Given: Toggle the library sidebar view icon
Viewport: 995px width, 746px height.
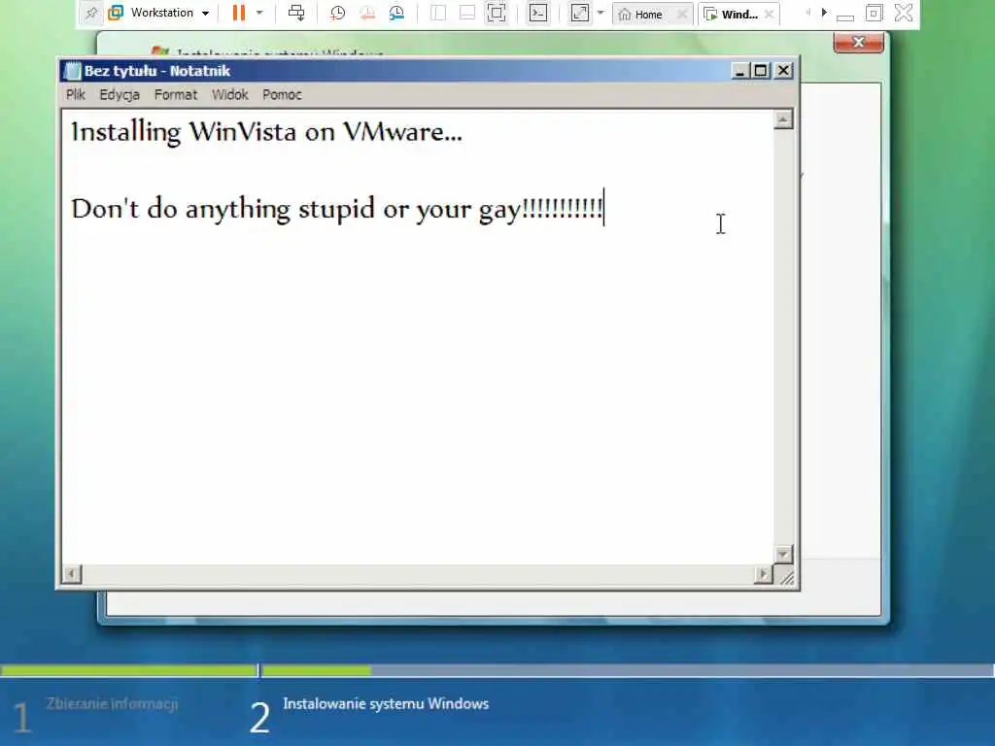Looking at the screenshot, I should pyautogui.click(x=438, y=13).
